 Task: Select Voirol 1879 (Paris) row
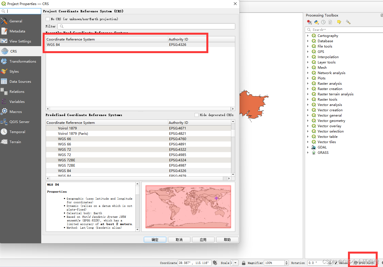(x=139, y=134)
